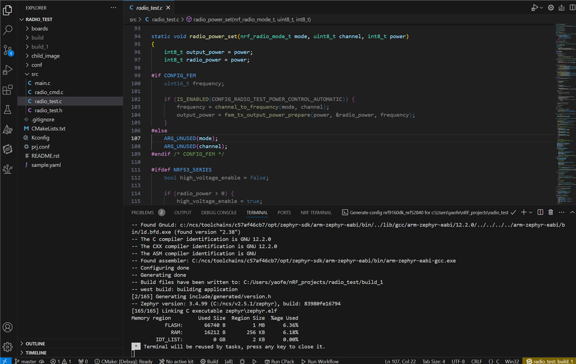Split the editor to the right
Viewport: 576px width, 364px height.
(572, 8)
